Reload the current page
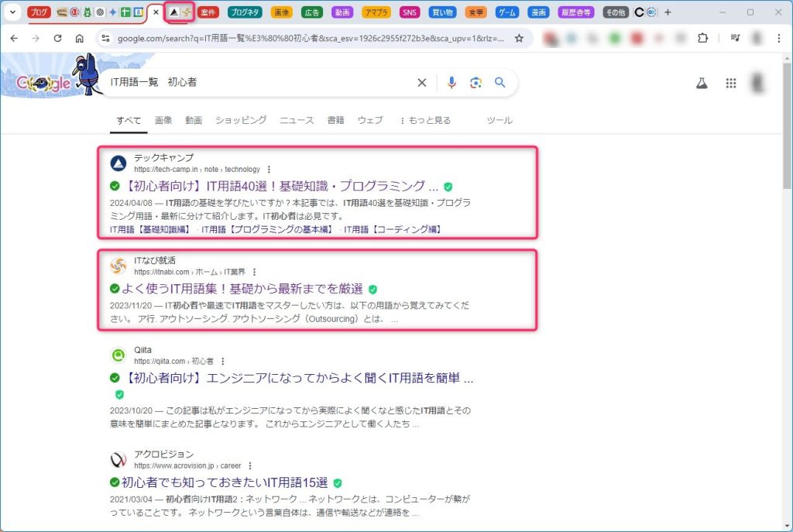The height and width of the screenshot is (532, 793). pyautogui.click(x=57, y=39)
